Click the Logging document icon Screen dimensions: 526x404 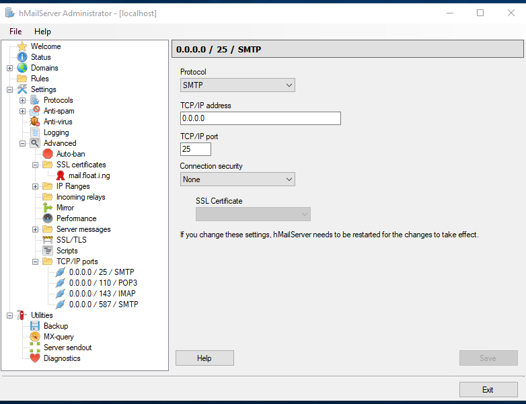[35, 132]
